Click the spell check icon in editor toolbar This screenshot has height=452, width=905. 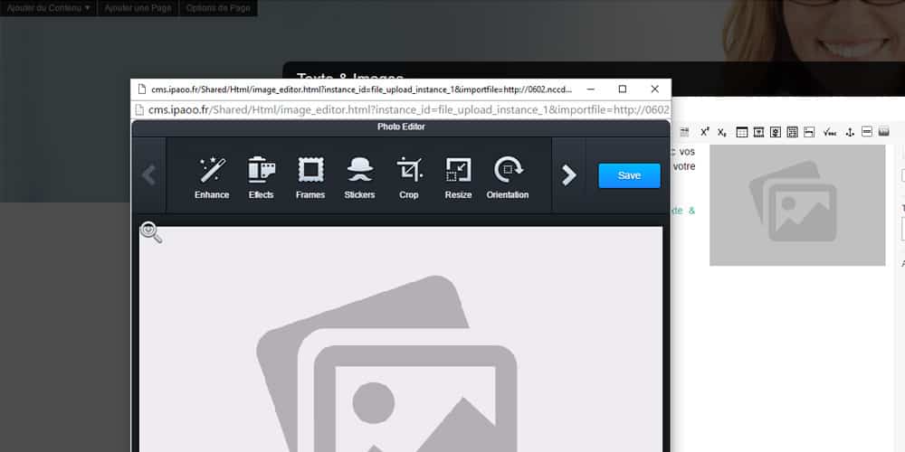[x=830, y=132]
